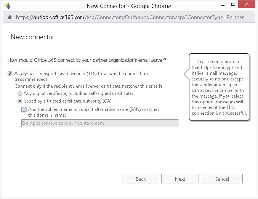The height and width of the screenshot is (199, 258).
Task: Select Any digital certificate radio option
Action: coord(19,93)
